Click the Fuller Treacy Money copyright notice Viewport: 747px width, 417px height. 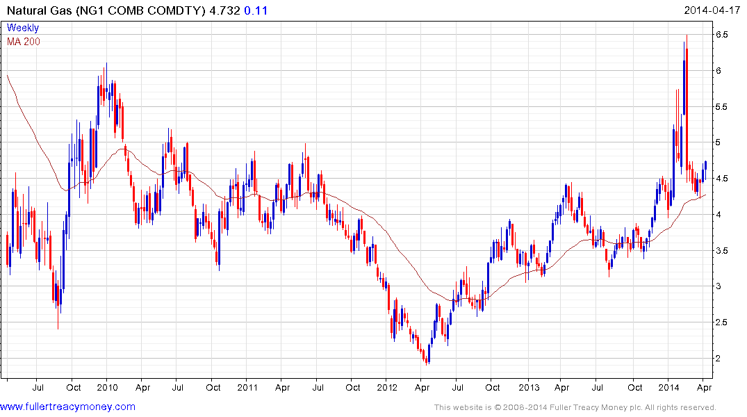click(x=575, y=407)
